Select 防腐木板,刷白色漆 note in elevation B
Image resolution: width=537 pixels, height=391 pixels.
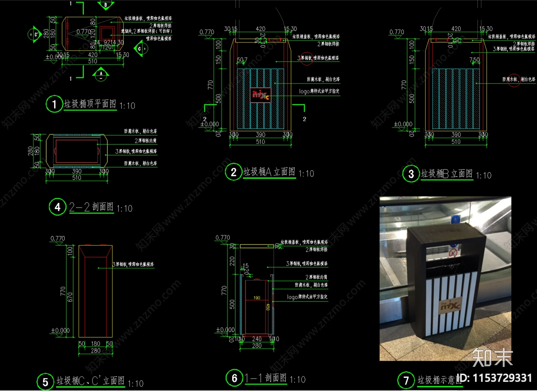click(519, 79)
